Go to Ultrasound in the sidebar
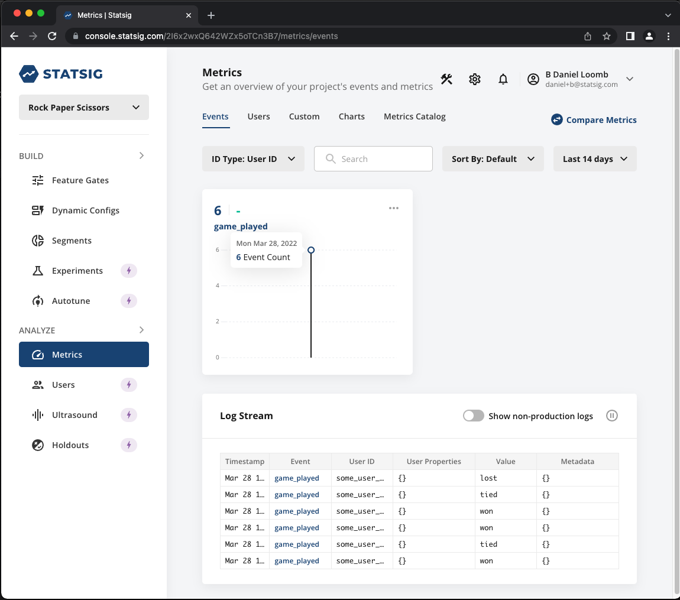 click(75, 415)
